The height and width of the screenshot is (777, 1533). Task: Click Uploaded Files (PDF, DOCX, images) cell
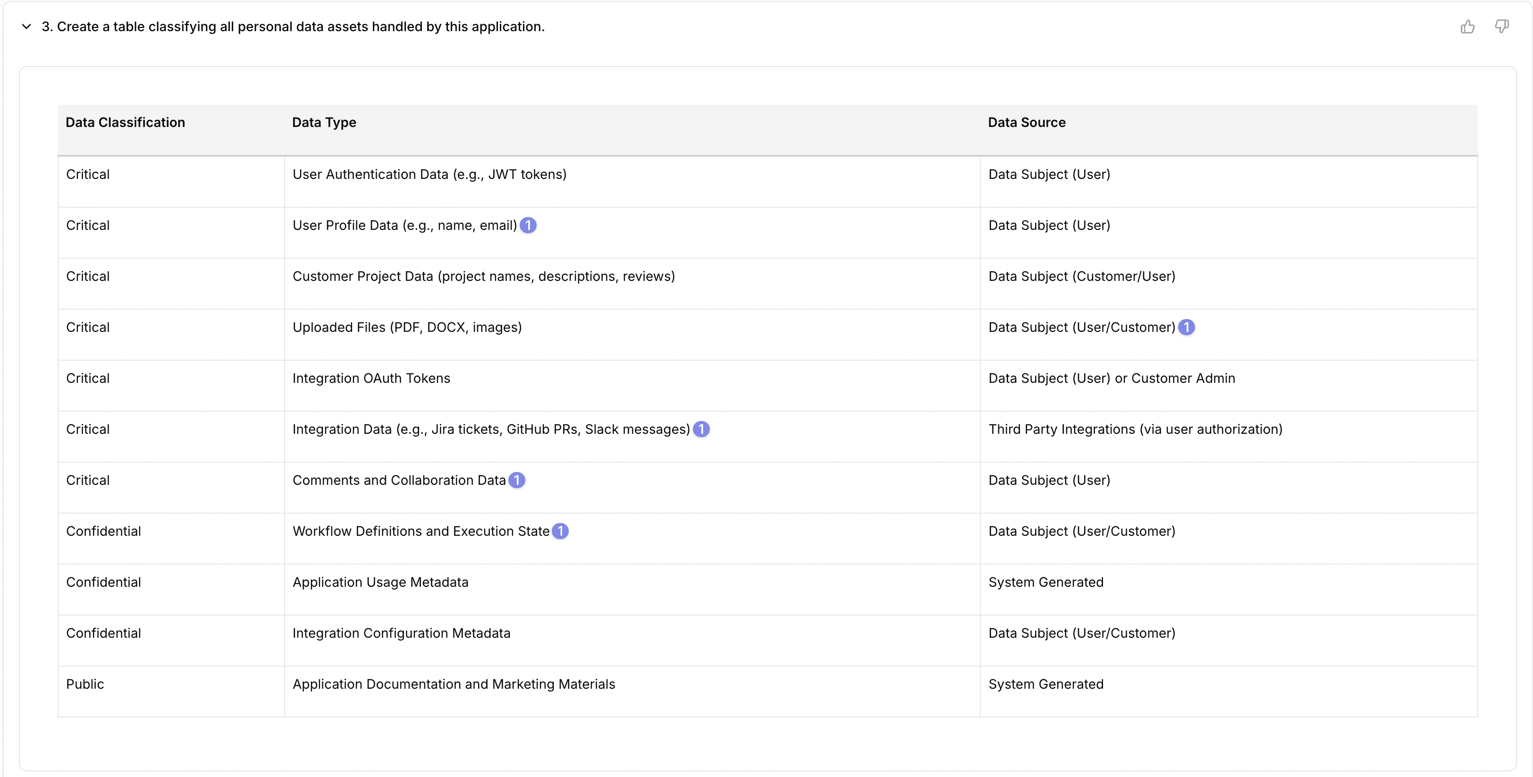[x=407, y=328]
